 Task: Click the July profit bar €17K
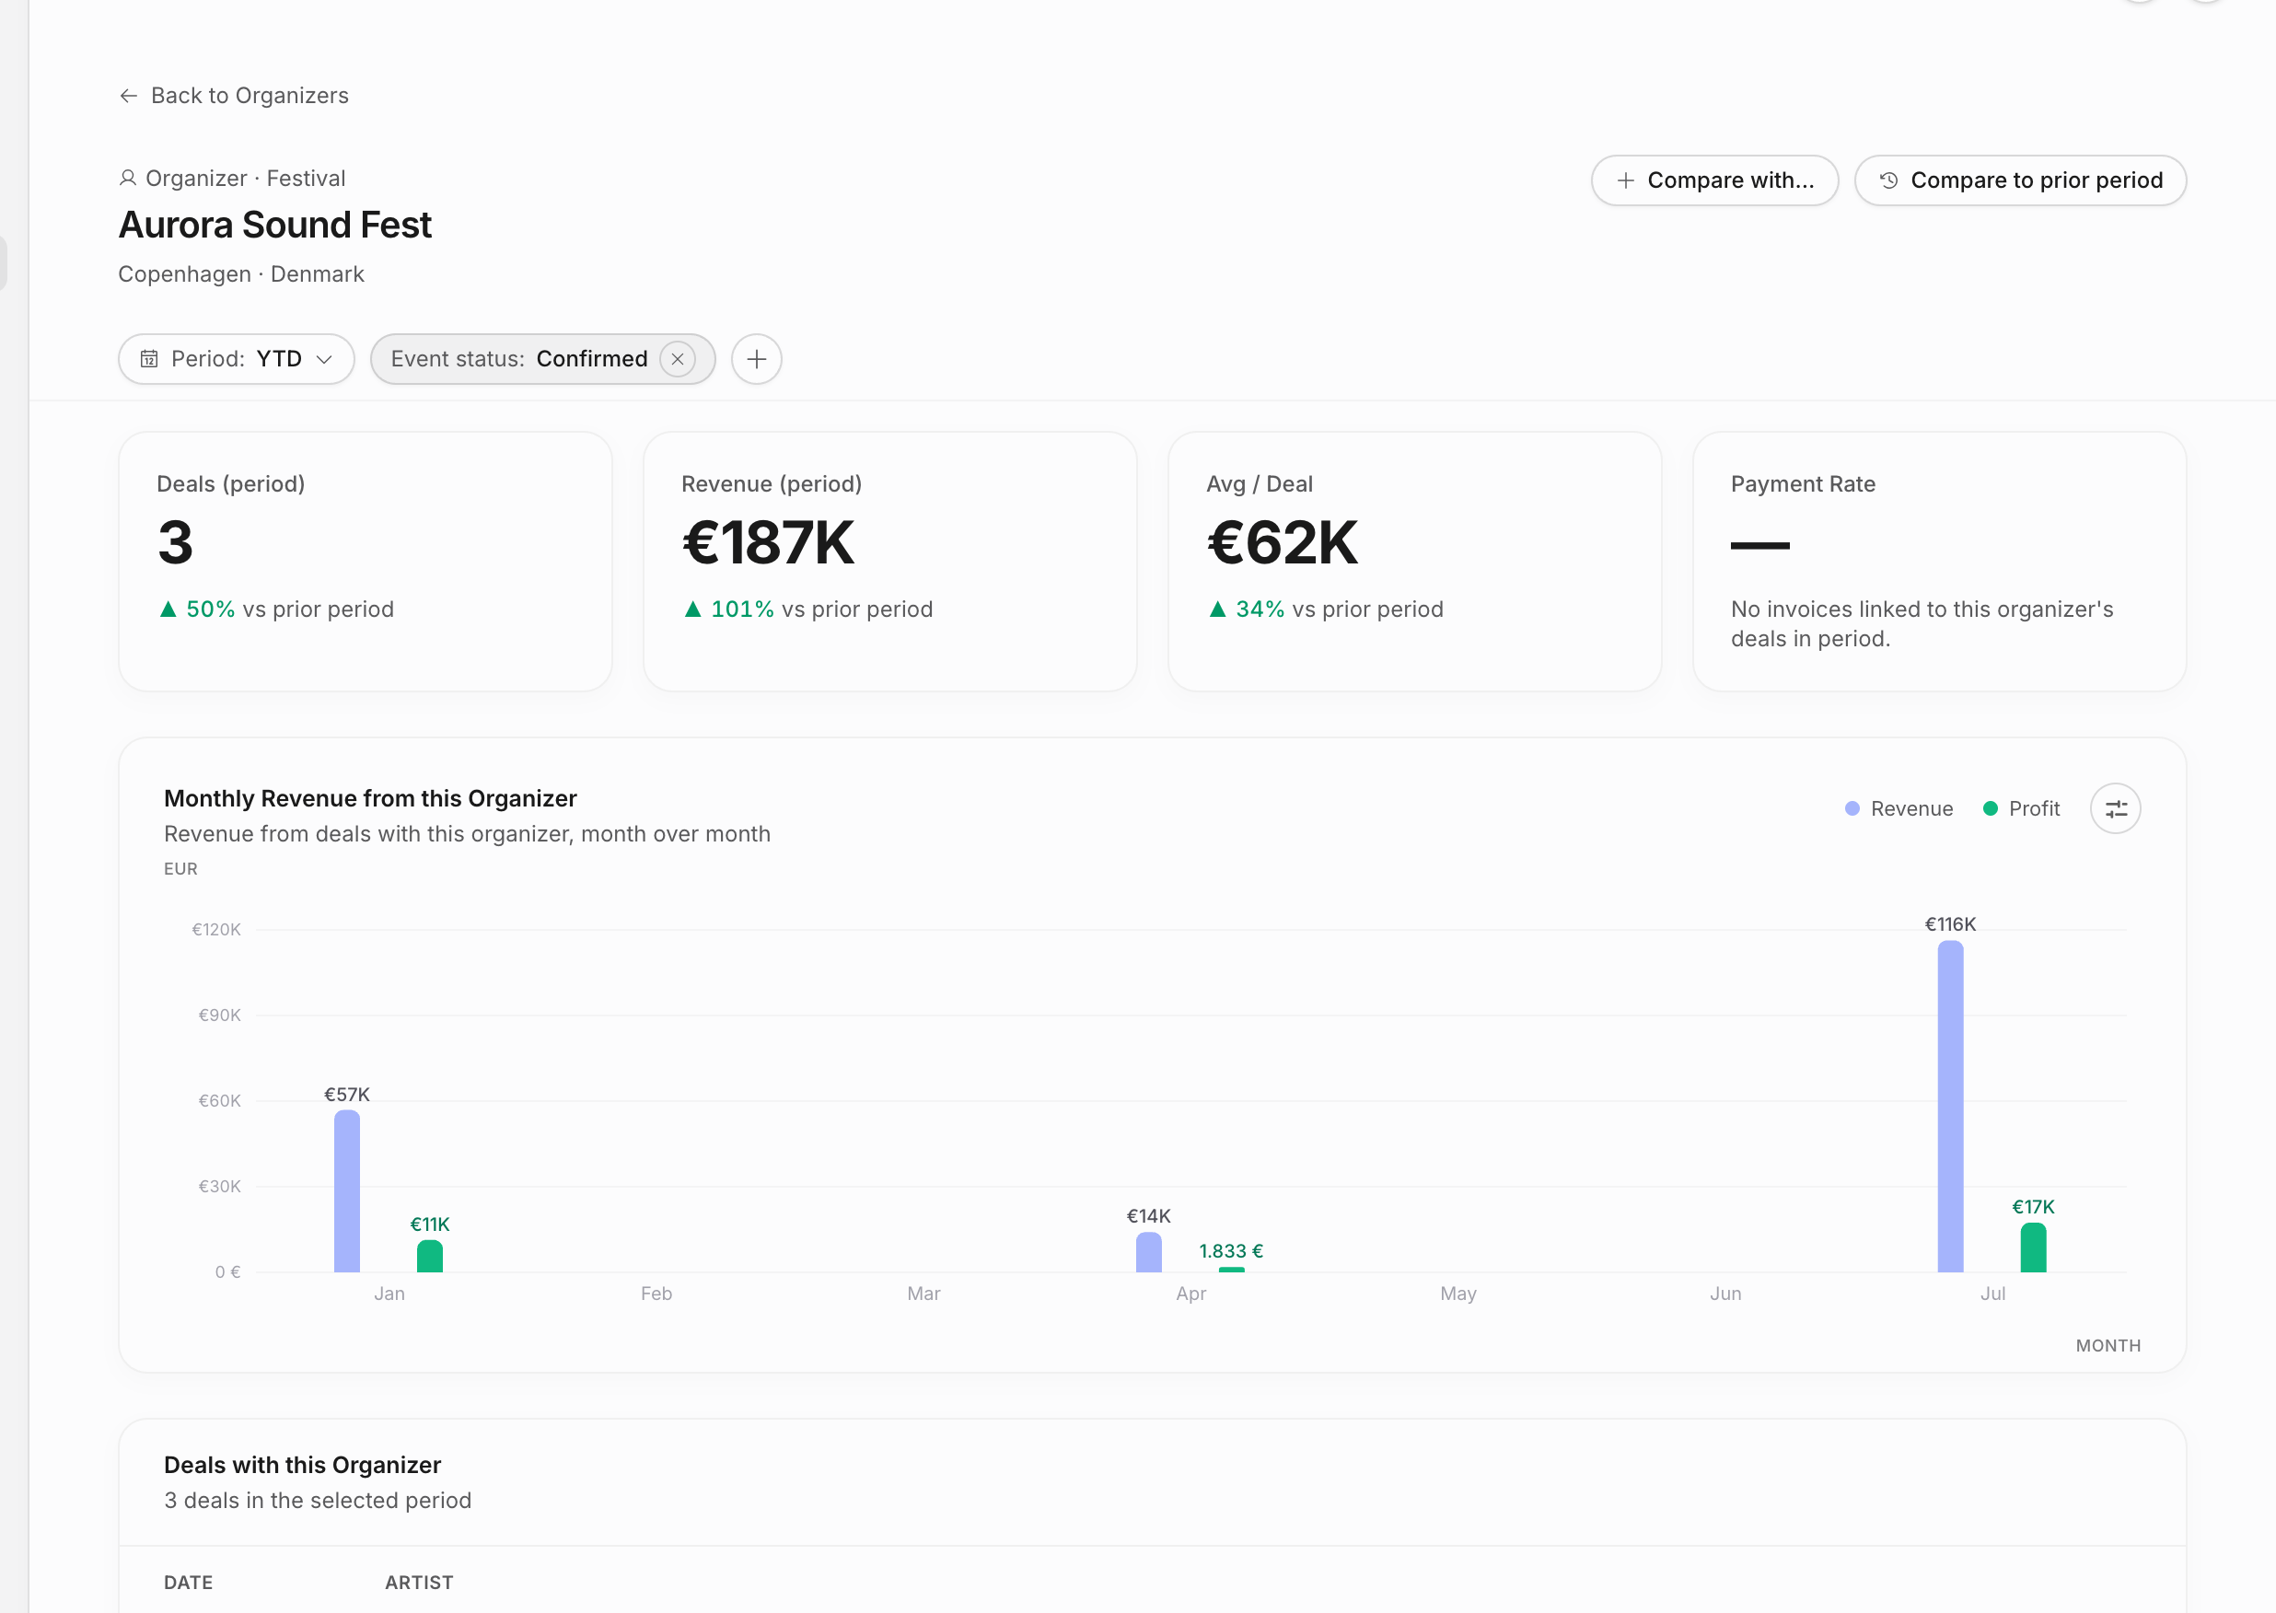pos(2034,1247)
